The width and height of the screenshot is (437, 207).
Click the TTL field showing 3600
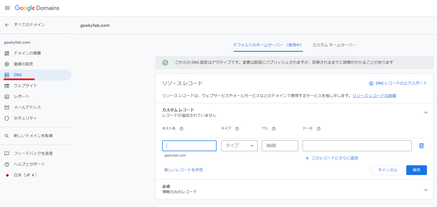click(280, 146)
